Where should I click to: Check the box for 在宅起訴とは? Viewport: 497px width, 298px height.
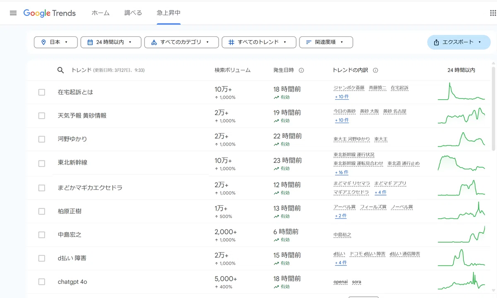[x=41, y=92]
